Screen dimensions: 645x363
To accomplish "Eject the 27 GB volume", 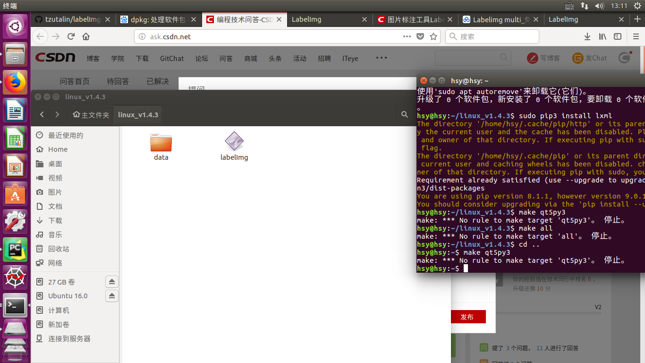I will (111, 282).
